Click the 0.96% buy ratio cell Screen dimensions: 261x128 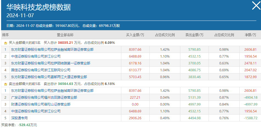[x=165, y=77]
